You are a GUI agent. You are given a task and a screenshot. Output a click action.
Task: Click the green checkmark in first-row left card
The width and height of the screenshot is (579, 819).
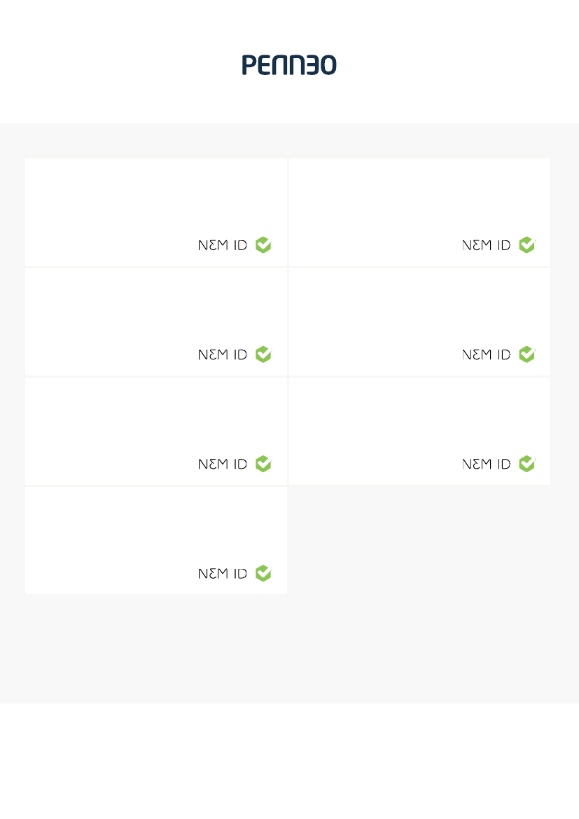click(x=264, y=245)
